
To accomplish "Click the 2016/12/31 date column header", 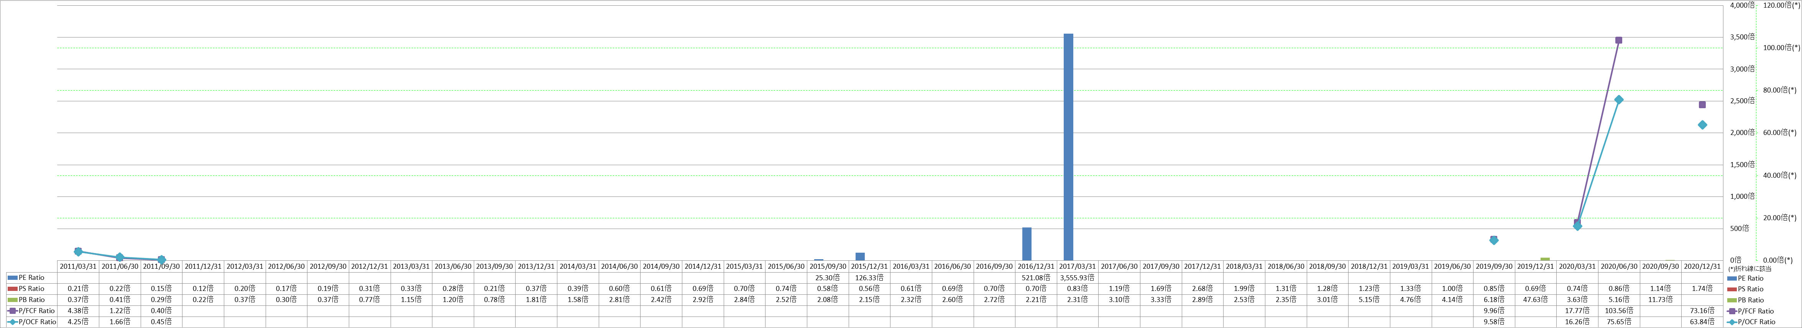I will click(1036, 266).
